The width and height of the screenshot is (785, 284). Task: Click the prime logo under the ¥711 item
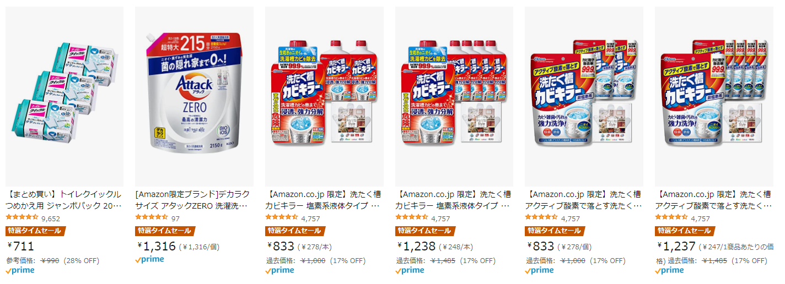(20, 270)
